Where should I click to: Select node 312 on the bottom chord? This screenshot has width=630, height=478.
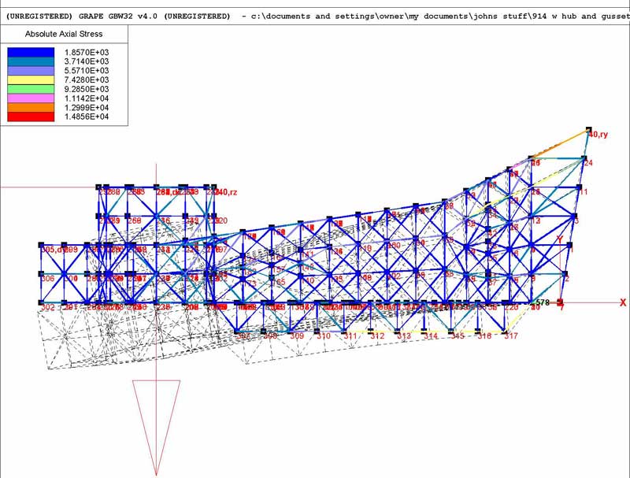(377, 336)
